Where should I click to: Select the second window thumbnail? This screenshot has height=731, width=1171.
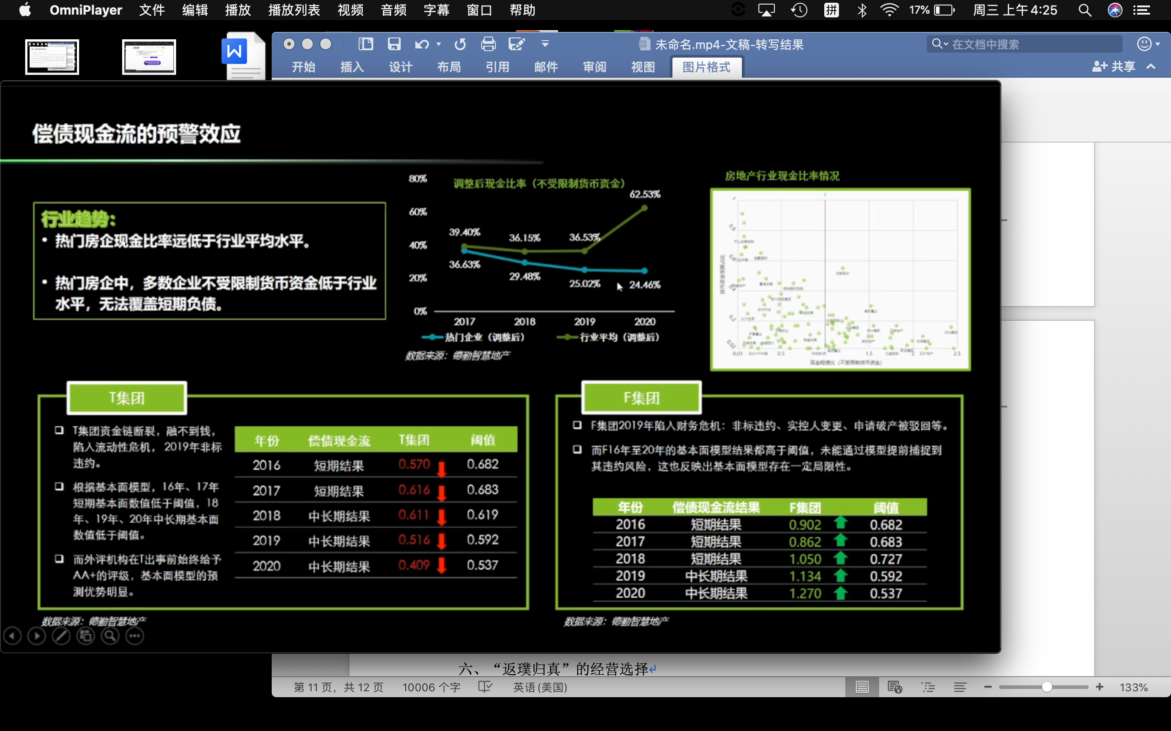[x=149, y=57]
